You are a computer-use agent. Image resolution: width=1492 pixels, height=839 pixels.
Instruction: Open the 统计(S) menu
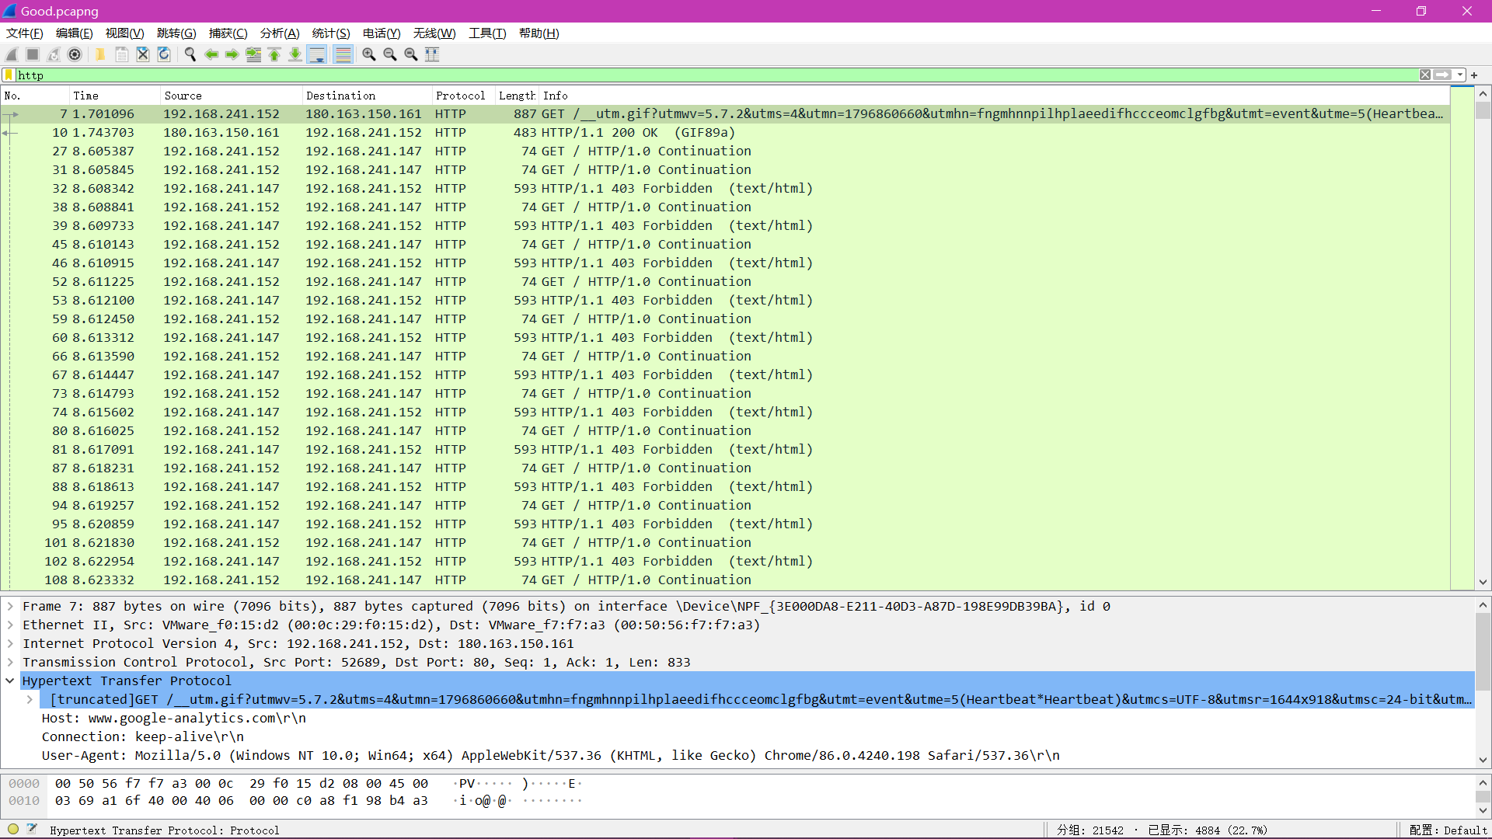[x=331, y=33]
